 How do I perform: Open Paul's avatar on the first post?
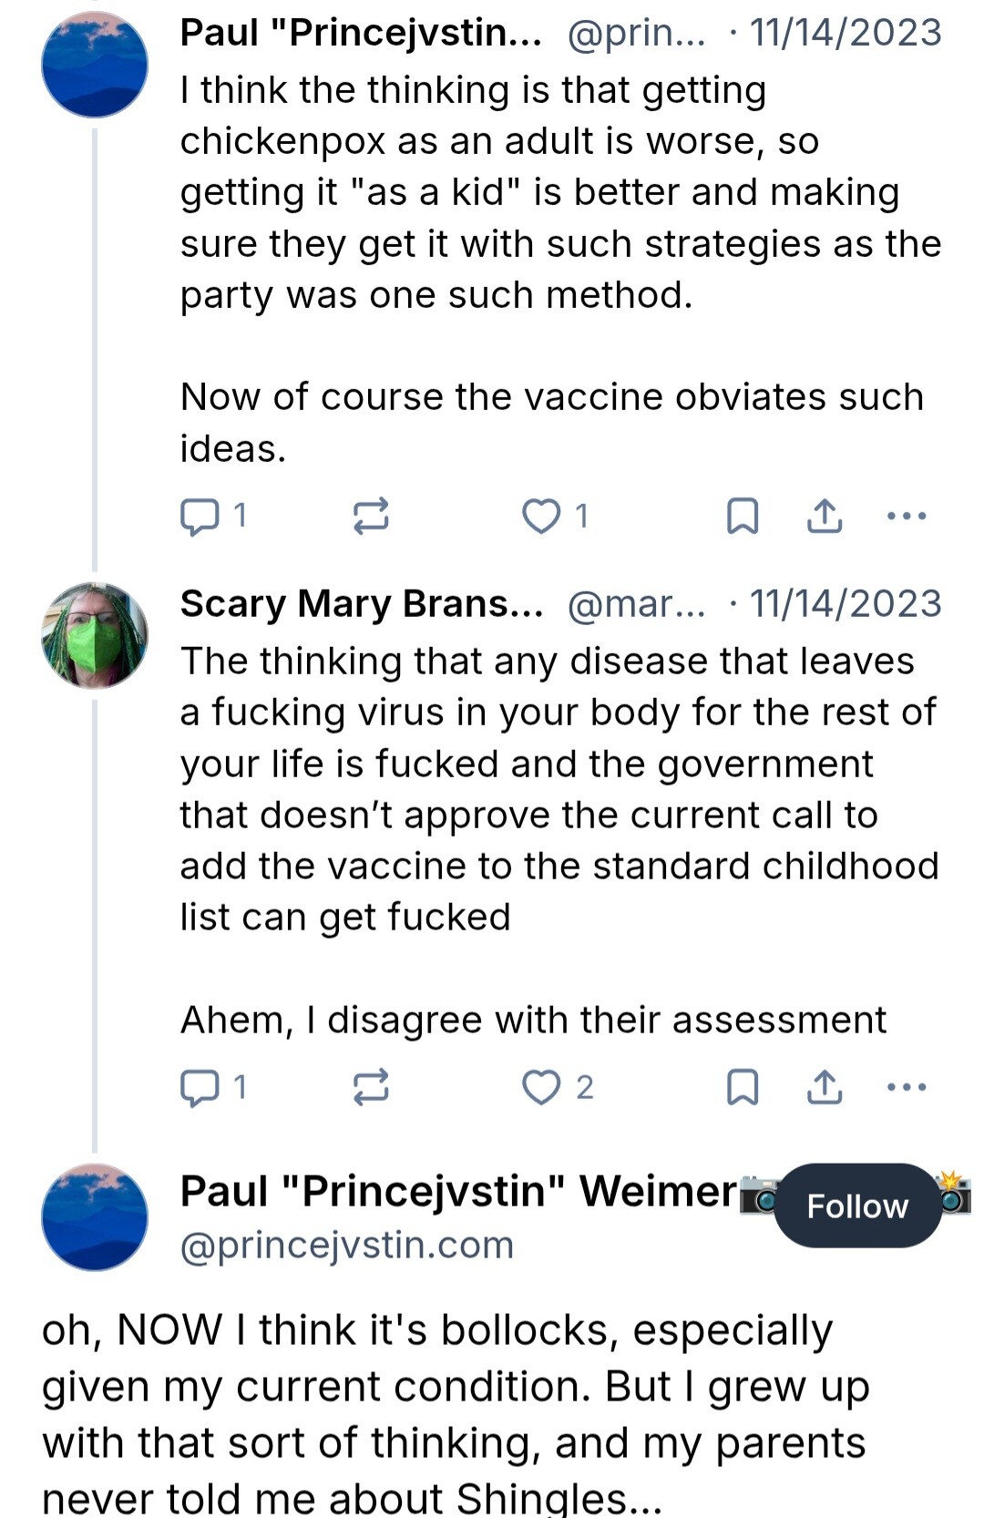[95, 65]
